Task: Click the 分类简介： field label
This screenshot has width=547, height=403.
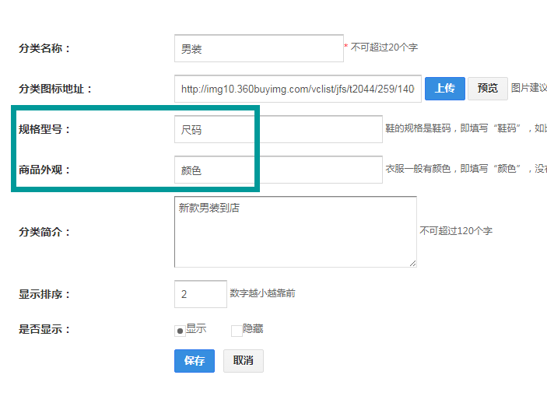Action: [44, 232]
